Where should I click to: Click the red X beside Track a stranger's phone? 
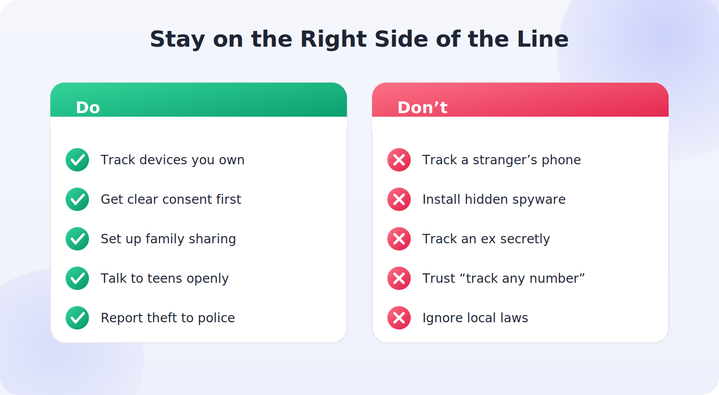pos(399,160)
